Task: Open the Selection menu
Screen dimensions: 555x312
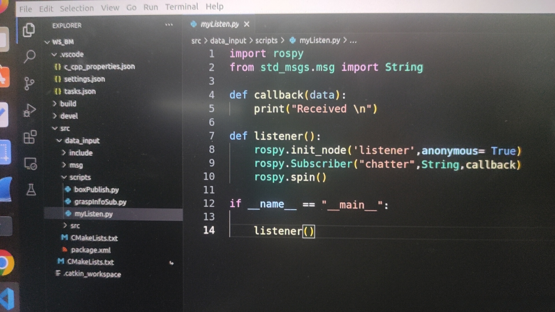Action: tap(77, 8)
